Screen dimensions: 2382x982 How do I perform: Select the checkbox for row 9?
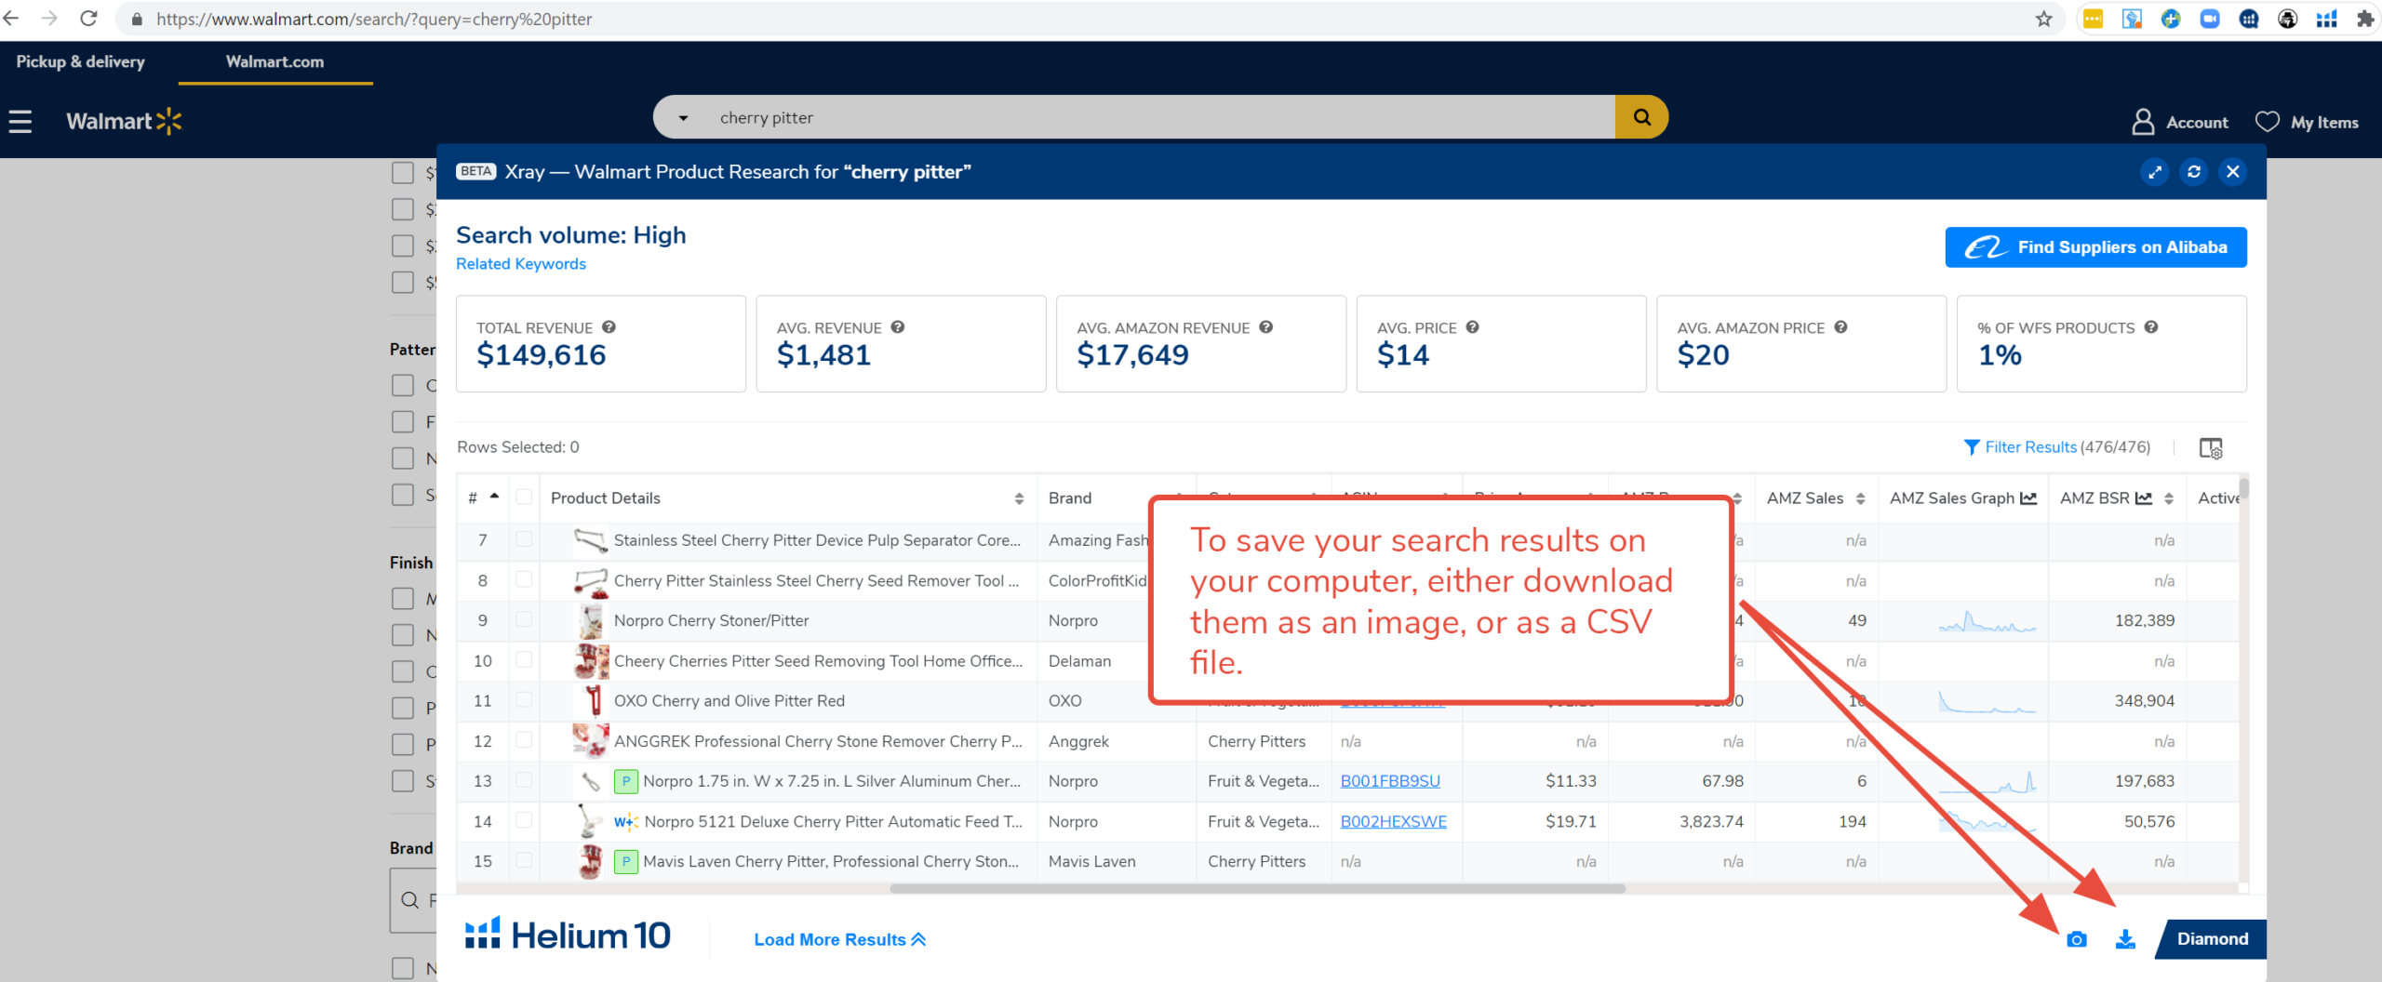[524, 619]
